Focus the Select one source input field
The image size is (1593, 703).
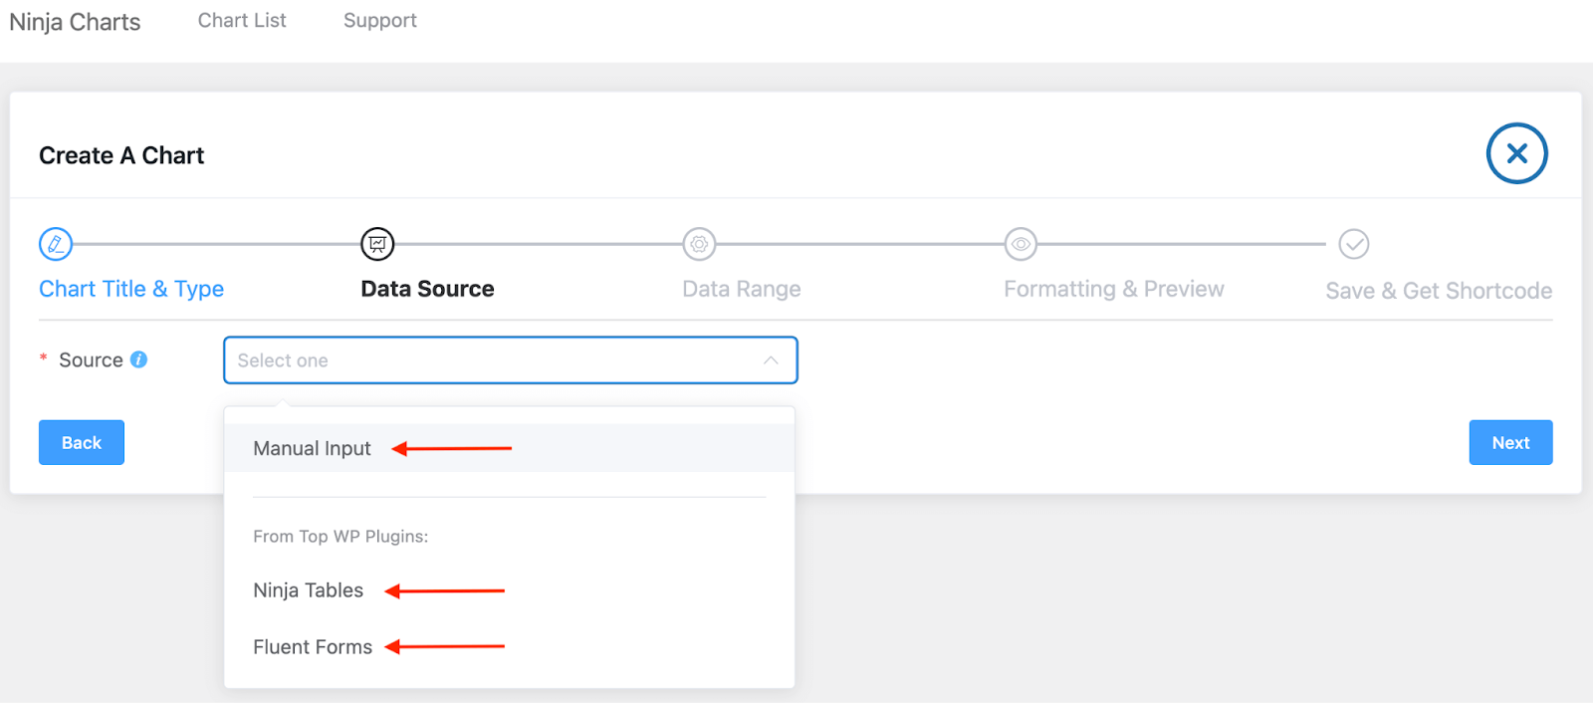pyautogui.click(x=488, y=360)
